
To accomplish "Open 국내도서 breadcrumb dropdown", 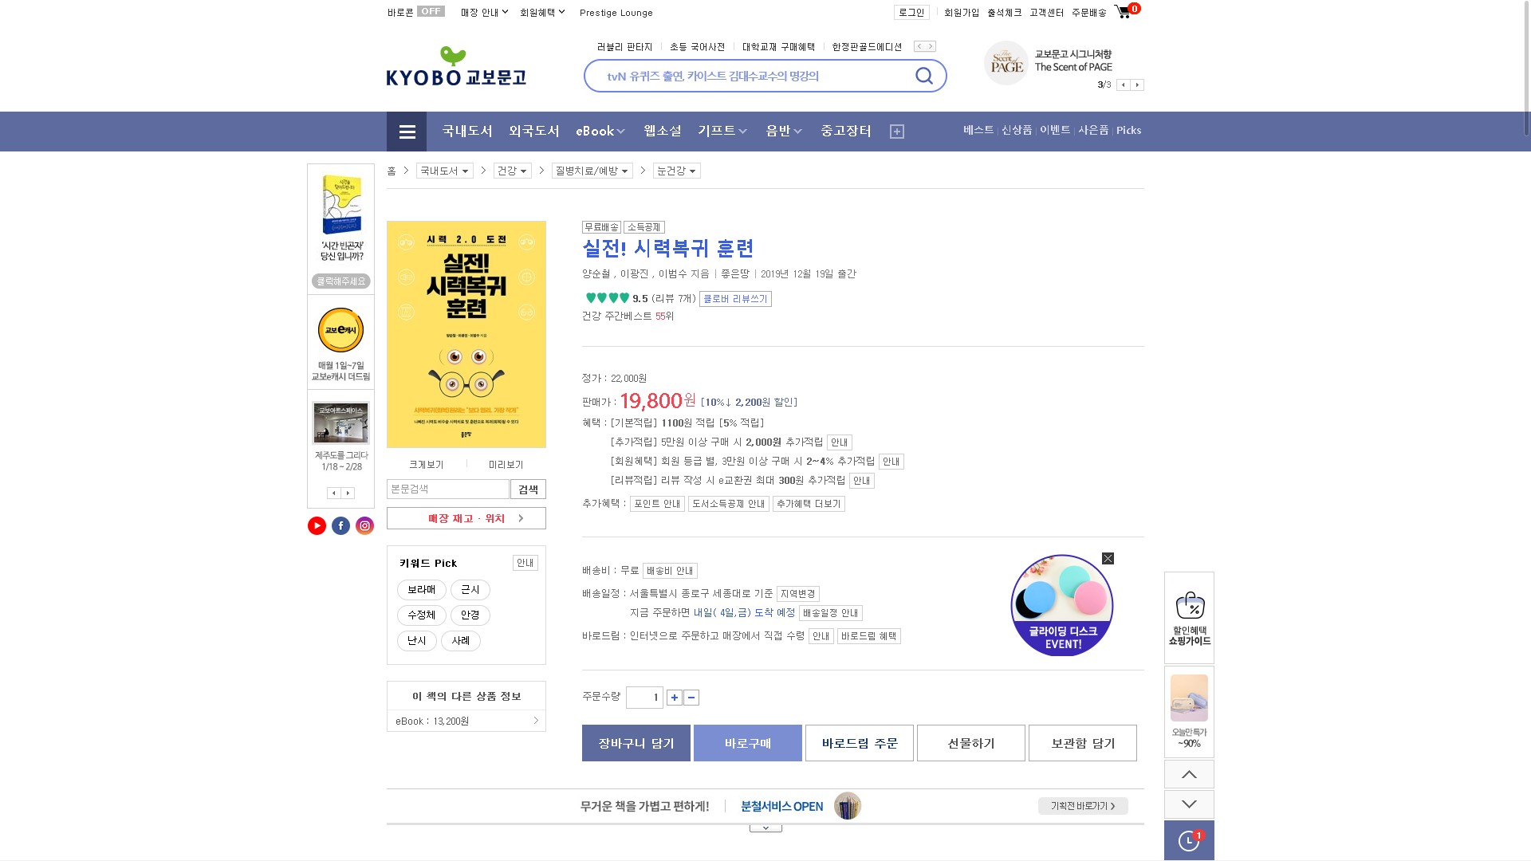I will [x=444, y=171].
